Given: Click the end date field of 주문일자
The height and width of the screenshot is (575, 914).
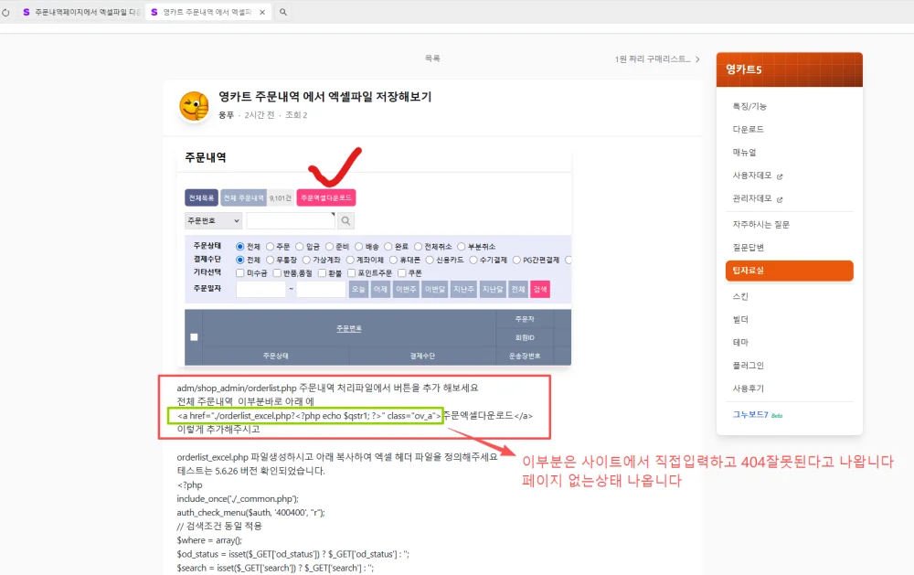Looking at the screenshot, I should coord(321,289).
